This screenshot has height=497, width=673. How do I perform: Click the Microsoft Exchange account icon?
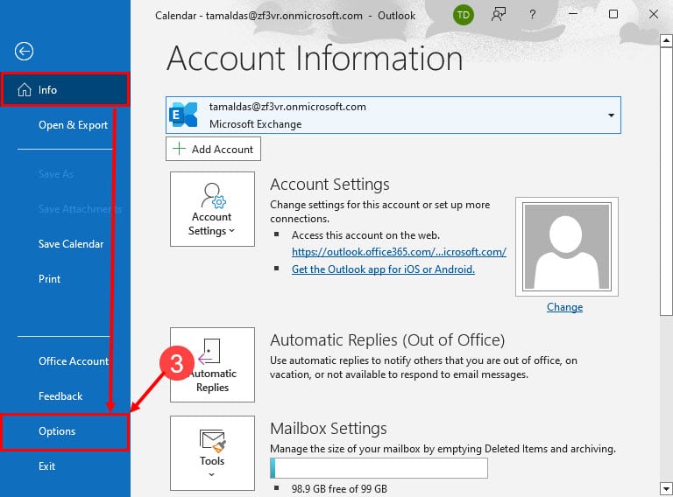point(183,115)
